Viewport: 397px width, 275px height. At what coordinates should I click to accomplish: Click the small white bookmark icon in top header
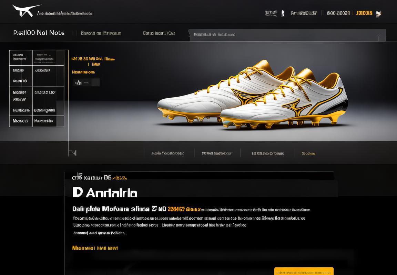click(x=283, y=13)
